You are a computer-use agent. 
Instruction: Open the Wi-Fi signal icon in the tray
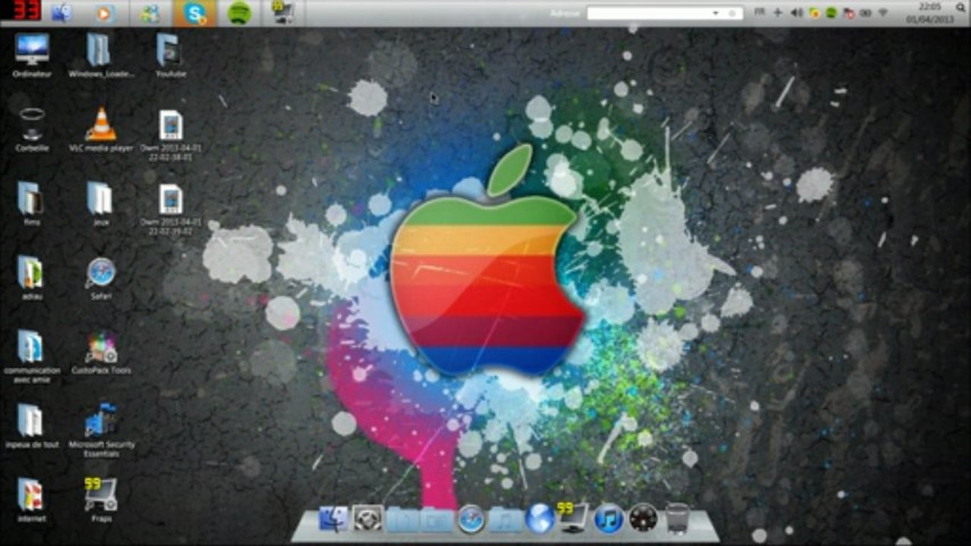click(x=883, y=13)
